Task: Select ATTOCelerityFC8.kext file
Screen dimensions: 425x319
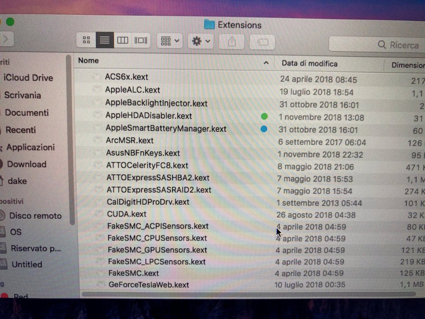Action: [x=147, y=165]
